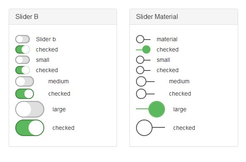Switch on the 'medium' material slider
Screen dimensions: 246x162
[145, 81]
